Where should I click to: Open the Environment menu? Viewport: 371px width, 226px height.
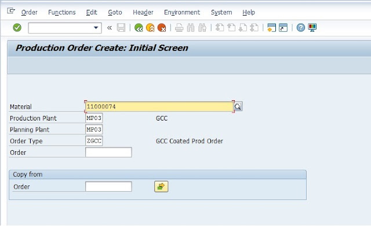pyautogui.click(x=182, y=12)
